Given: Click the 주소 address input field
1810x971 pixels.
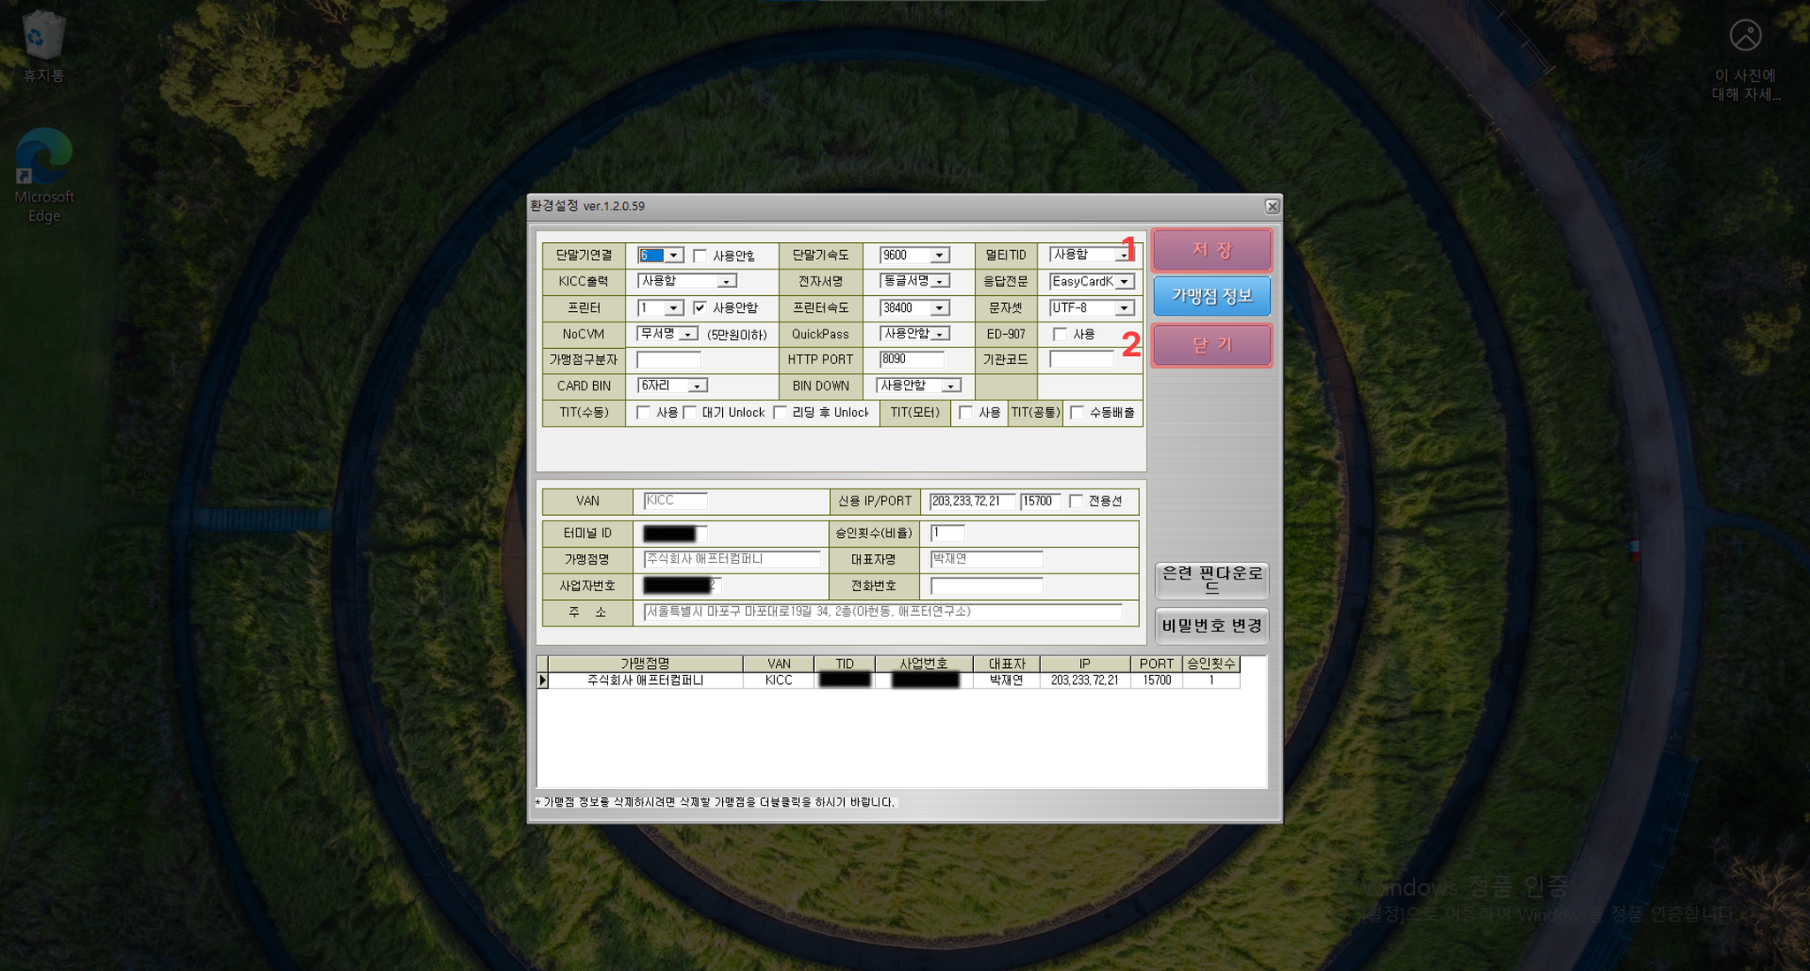Looking at the screenshot, I should tap(883, 611).
